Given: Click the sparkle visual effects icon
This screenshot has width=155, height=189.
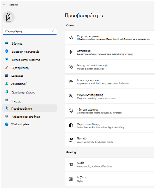Looking at the screenshot, I should 71,52.
